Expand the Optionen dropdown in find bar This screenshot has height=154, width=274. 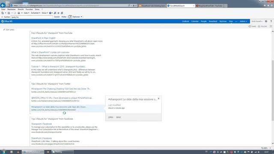coord(77,17)
